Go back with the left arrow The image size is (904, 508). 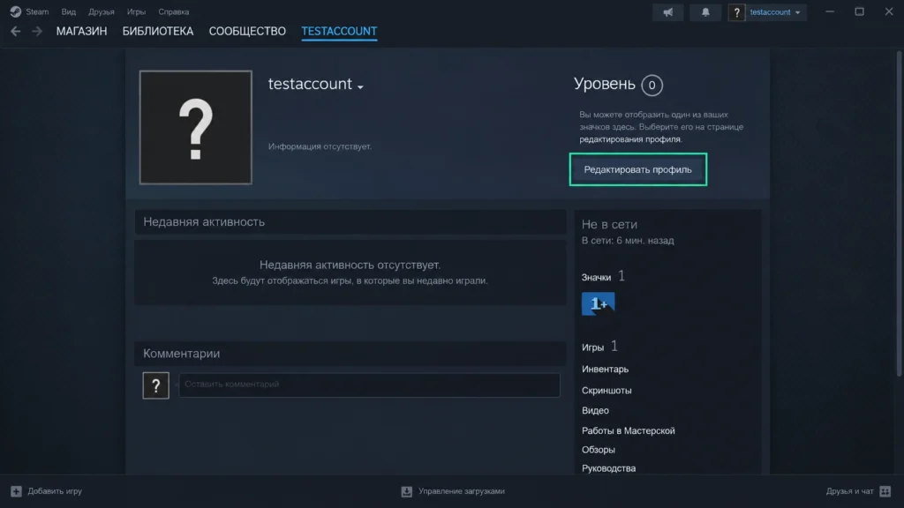[x=16, y=31]
